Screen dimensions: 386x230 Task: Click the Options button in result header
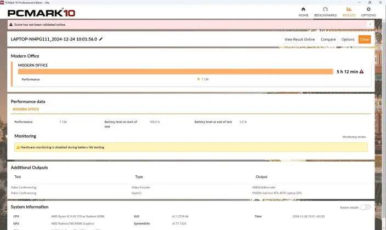pos(348,39)
